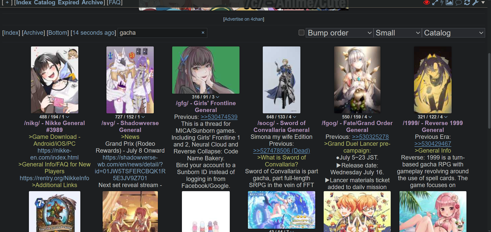Open Shadowverse General thread menu arrow
The width and height of the screenshot is (491, 232).
tap(143, 117)
